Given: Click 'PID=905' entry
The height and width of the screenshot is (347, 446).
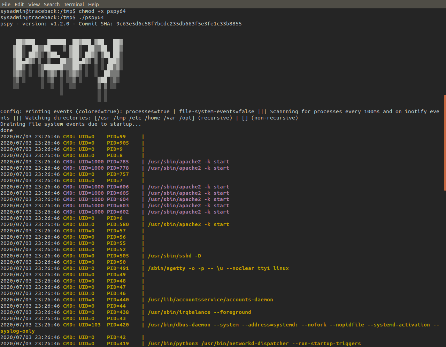Looking at the screenshot, I should click(118, 143).
